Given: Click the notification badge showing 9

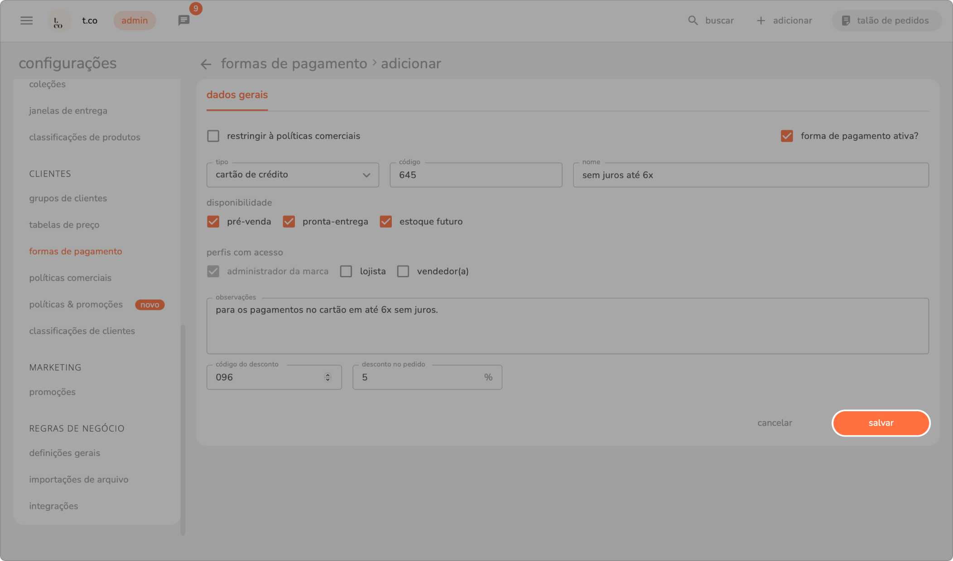Looking at the screenshot, I should click(196, 9).
